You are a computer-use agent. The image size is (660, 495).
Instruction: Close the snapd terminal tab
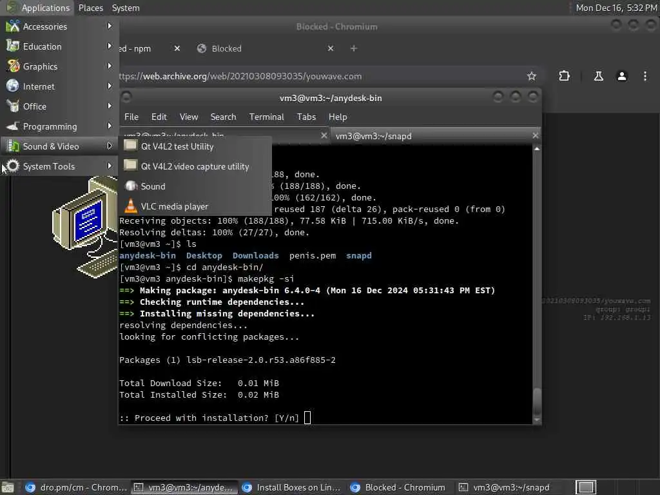535,135
